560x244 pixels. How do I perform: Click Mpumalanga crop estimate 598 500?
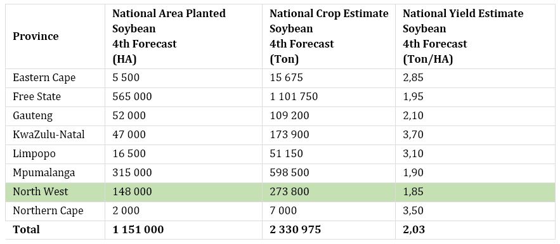(x=289, y=172)
